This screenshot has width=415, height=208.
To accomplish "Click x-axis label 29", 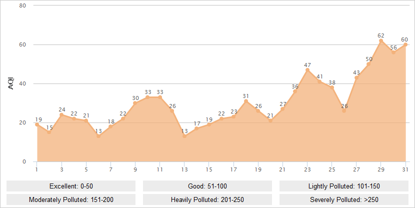I will click(x=381, y=169).
